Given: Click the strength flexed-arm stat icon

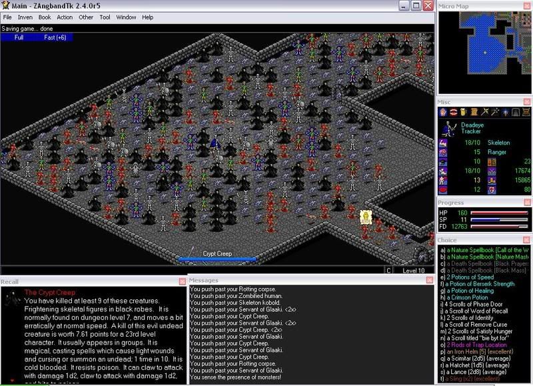Looking at the screenshot, I should [443, 143].
